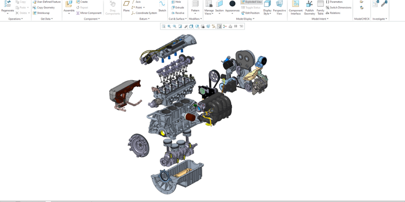Viewport: 405px width, 202px height.
Task: Toggle the Exploded View button
Action: [252, 2]
